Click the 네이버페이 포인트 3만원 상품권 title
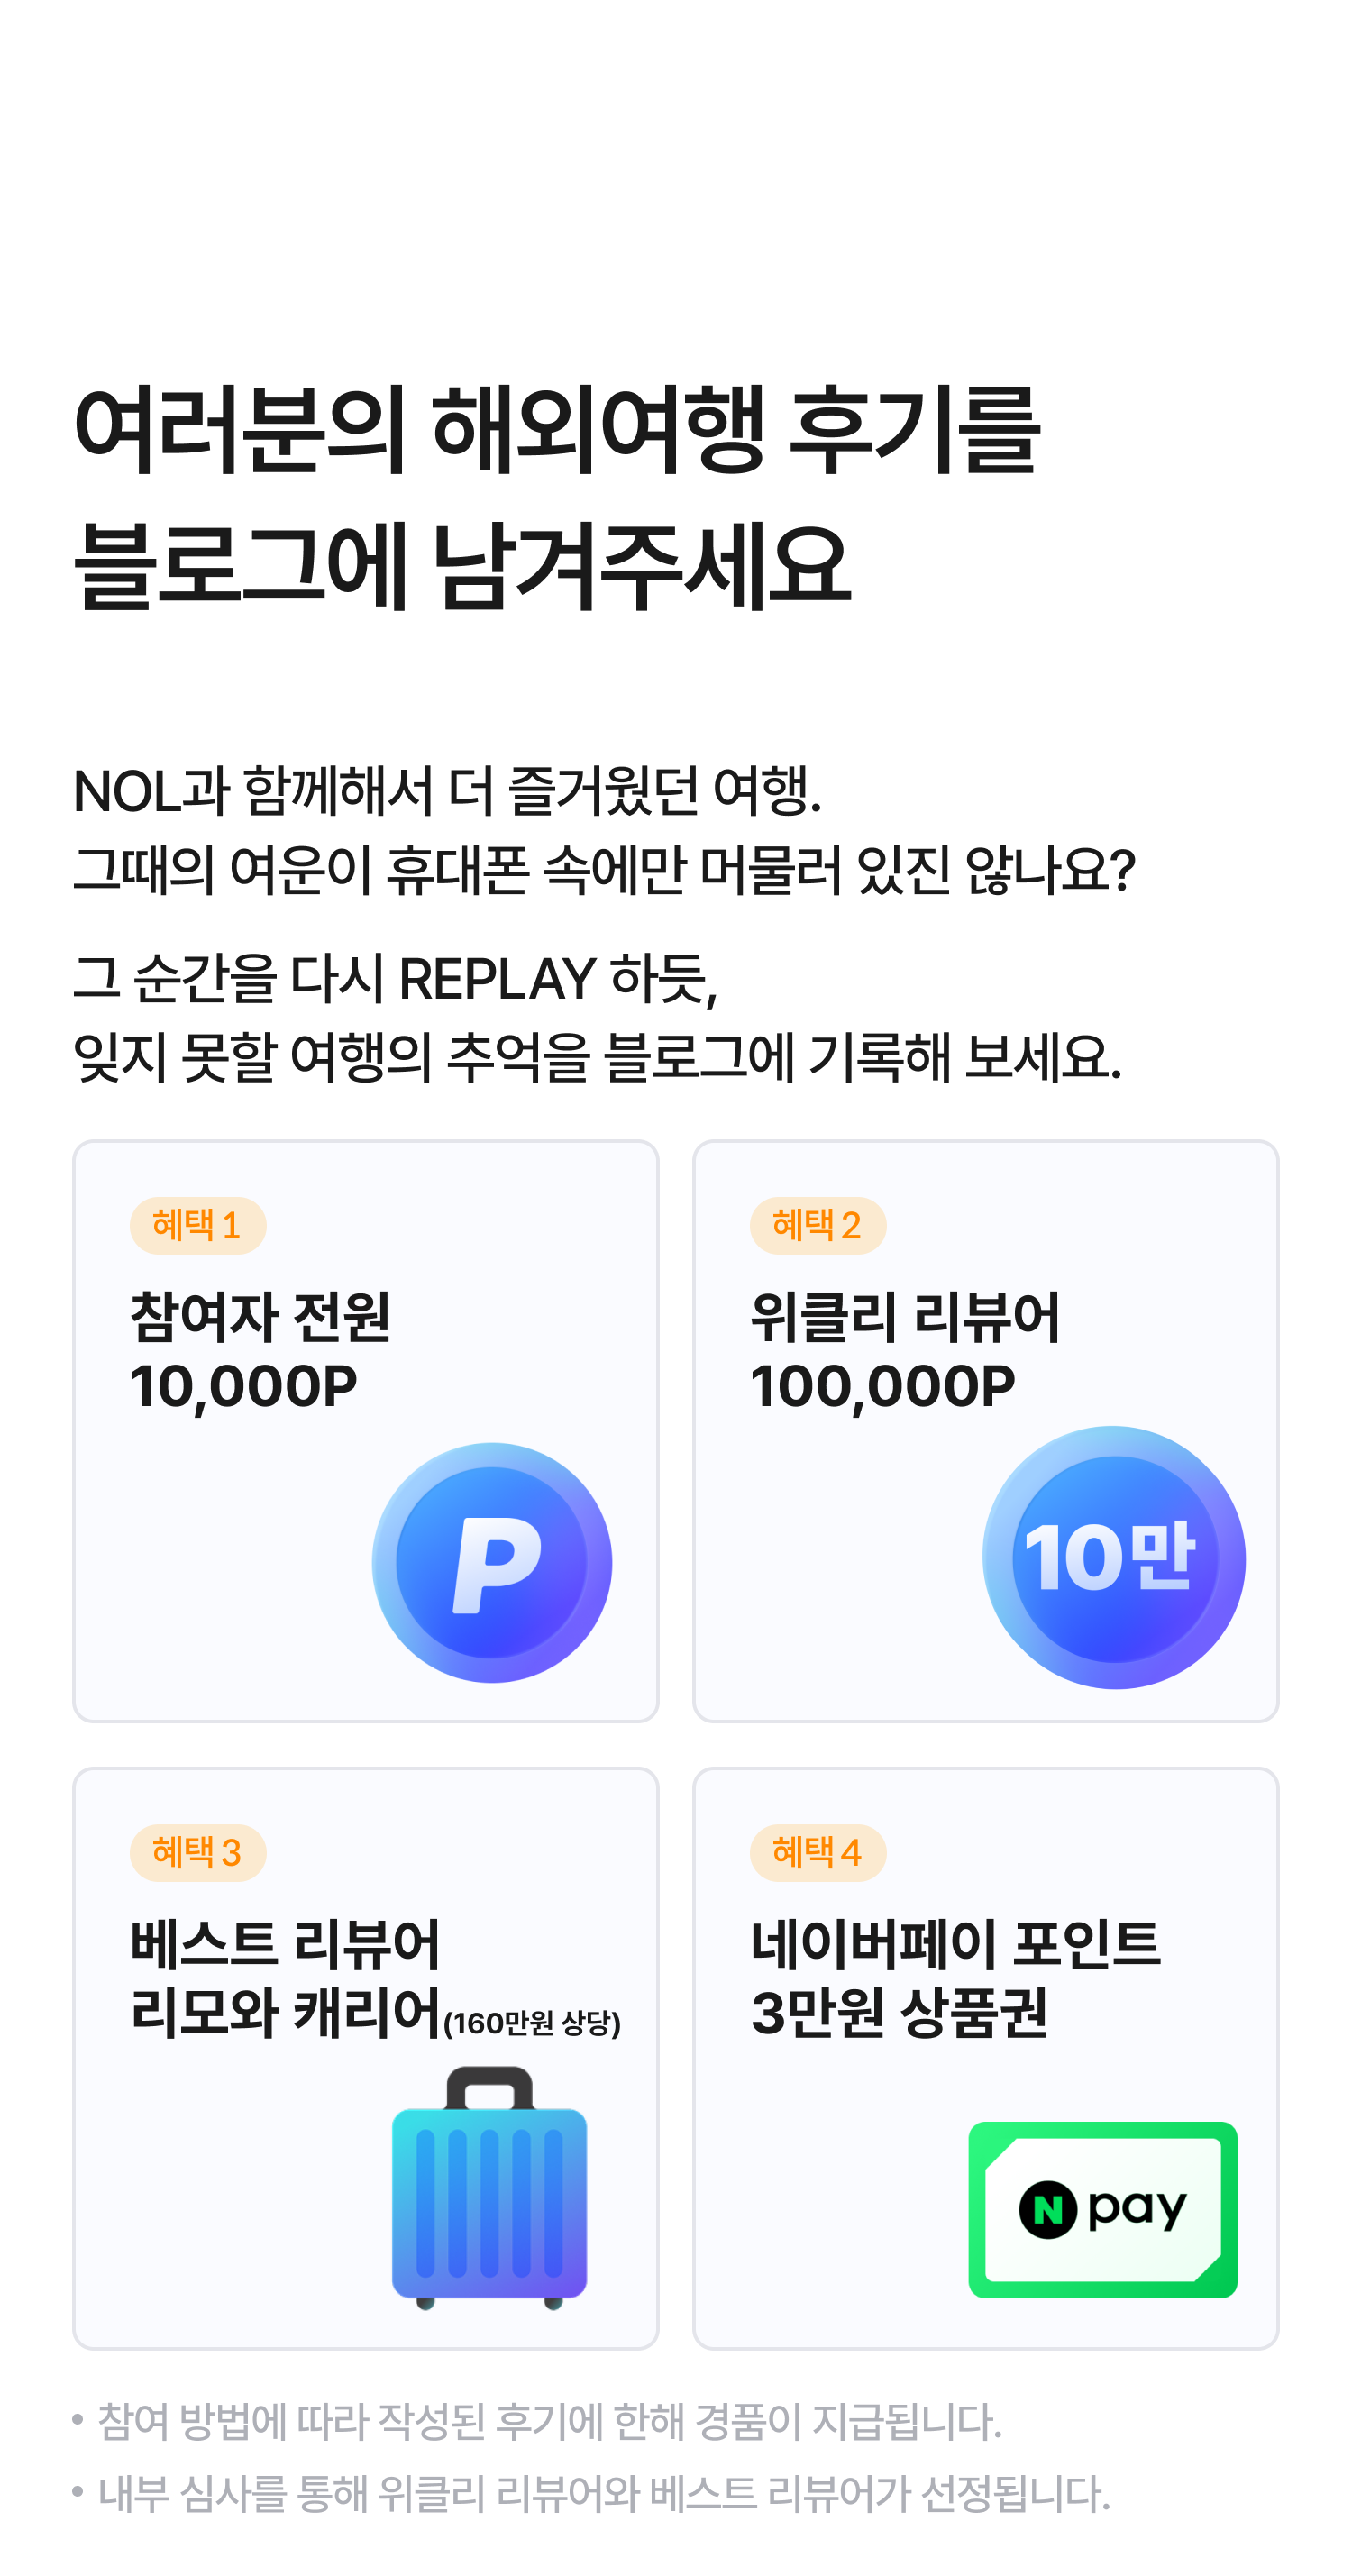Screen dimensions: 1352x2567 coord(955,1978)
